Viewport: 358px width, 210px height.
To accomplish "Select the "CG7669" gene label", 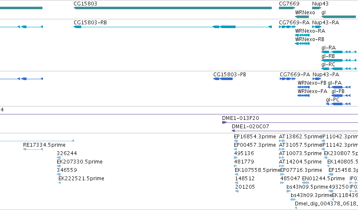I will [289, 4].
